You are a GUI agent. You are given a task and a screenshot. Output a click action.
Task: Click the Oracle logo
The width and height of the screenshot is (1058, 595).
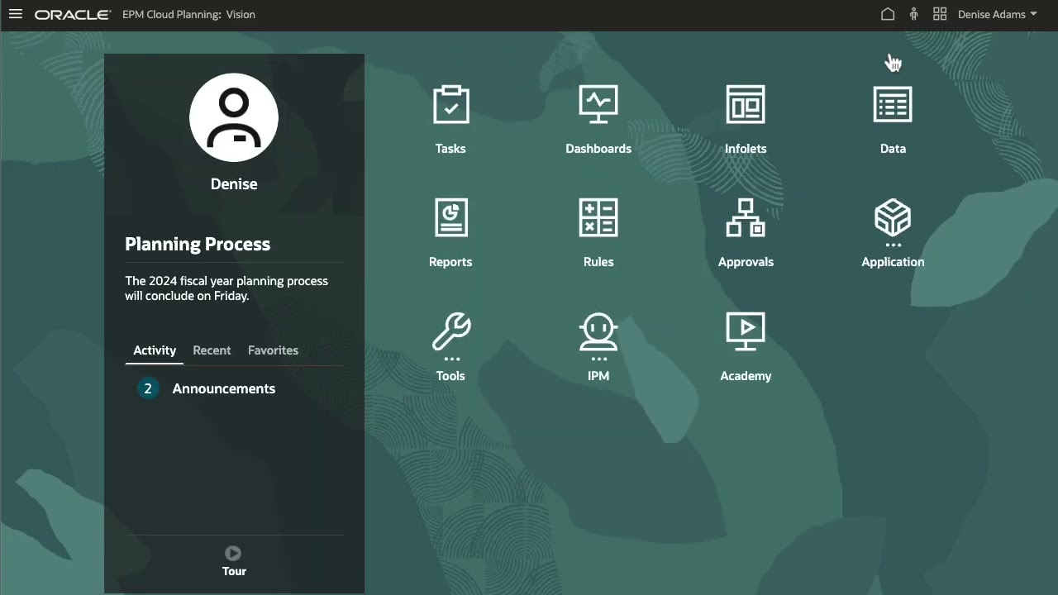73,15
